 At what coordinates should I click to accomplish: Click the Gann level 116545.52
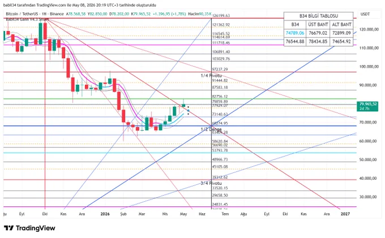coord(221,33)
